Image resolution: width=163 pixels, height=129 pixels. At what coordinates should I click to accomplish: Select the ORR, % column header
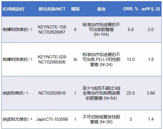click(131, 9)
